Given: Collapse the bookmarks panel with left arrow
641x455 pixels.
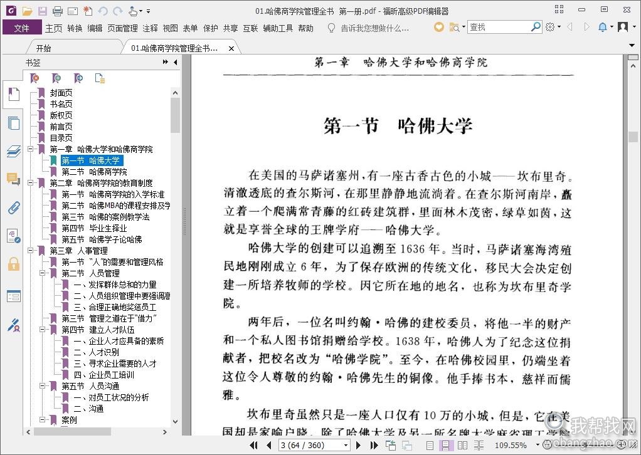Looking at the screenshot, I should pyautogui.click(x=176, y=62).
